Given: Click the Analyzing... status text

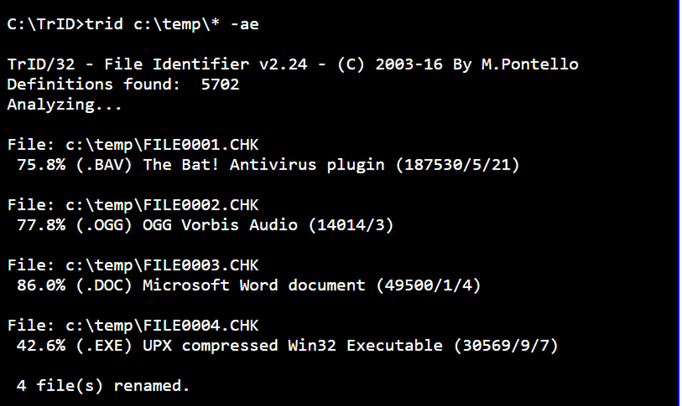Looking at the screenshot, I should click(x=64, y=105).
